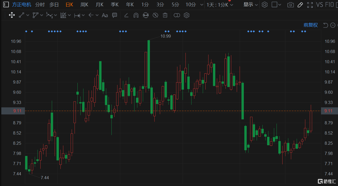Click the 10.96 label on left price axis
Image resolution: width=338 pixels, height=186 pixels.
point(16,41)
